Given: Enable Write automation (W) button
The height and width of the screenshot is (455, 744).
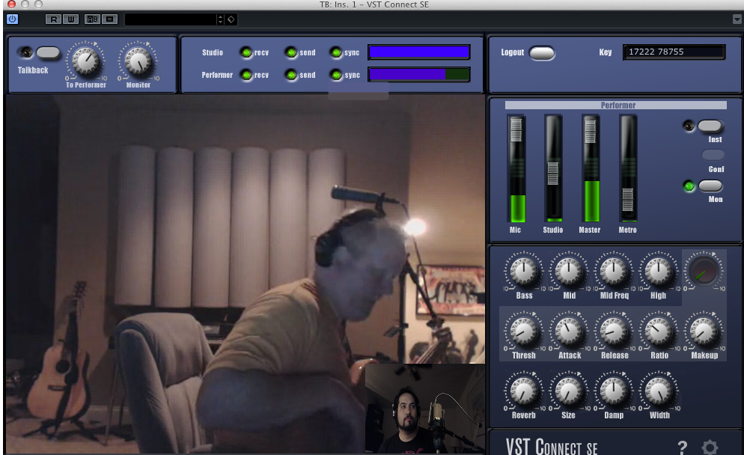Looking at the screenshot, I should click(x=70, y=19).
